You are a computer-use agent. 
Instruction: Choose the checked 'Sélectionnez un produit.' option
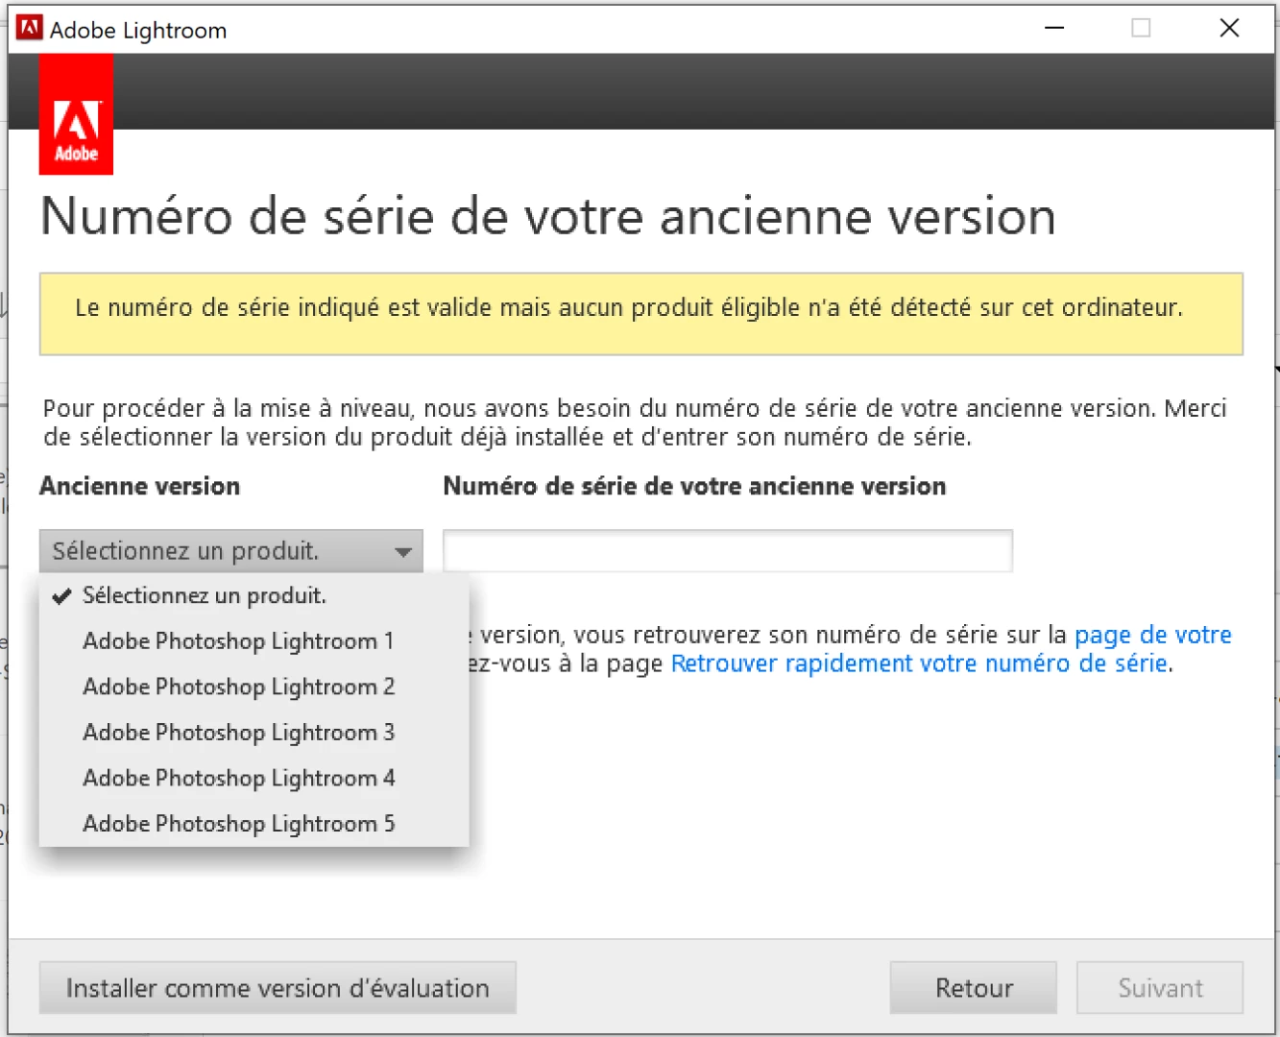[254, 595]
